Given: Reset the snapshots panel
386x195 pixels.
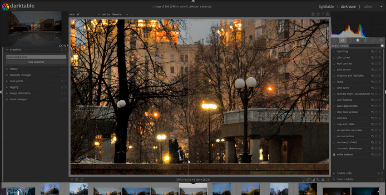Looking at the screenshot, I should coord(62,50).
